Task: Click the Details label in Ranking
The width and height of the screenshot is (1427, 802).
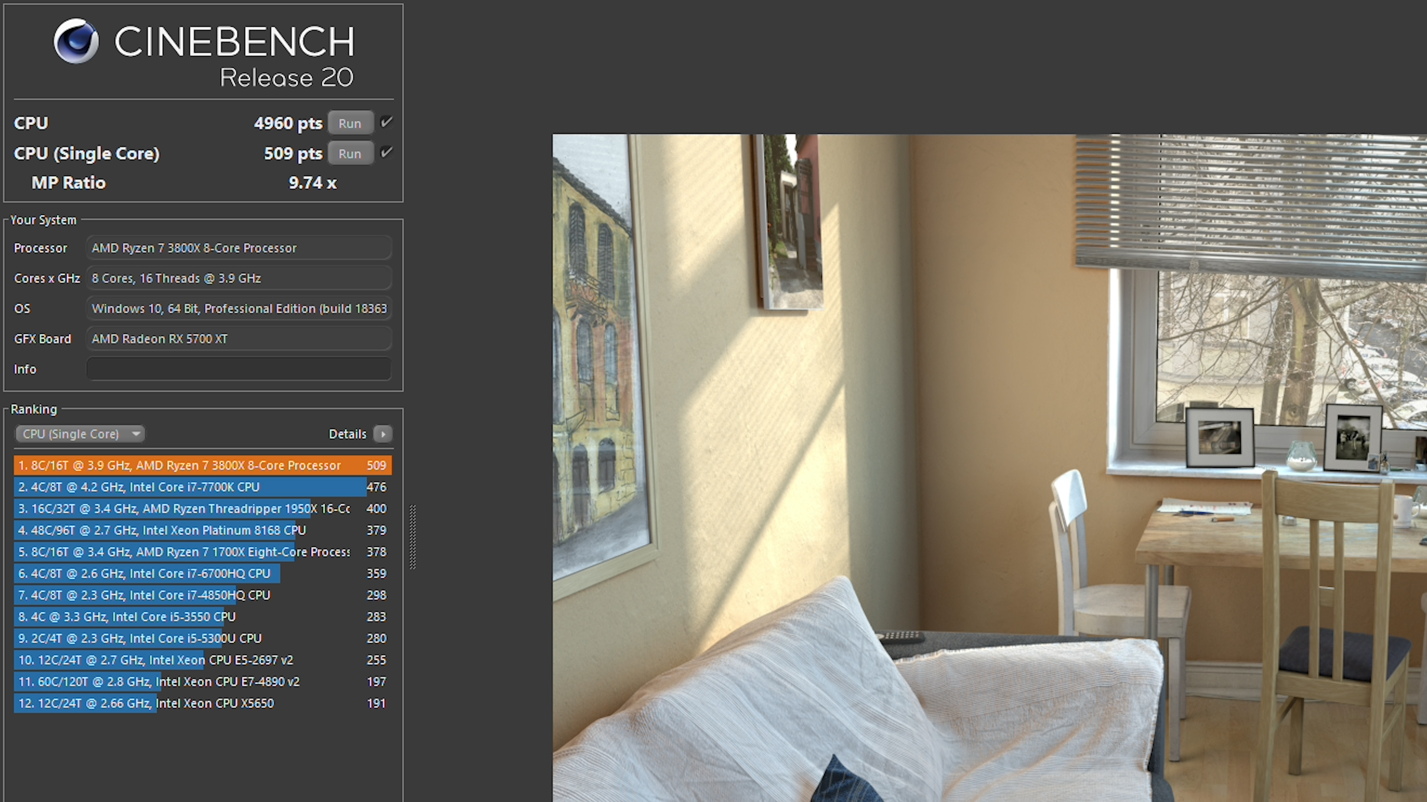Action: point(347,434)
